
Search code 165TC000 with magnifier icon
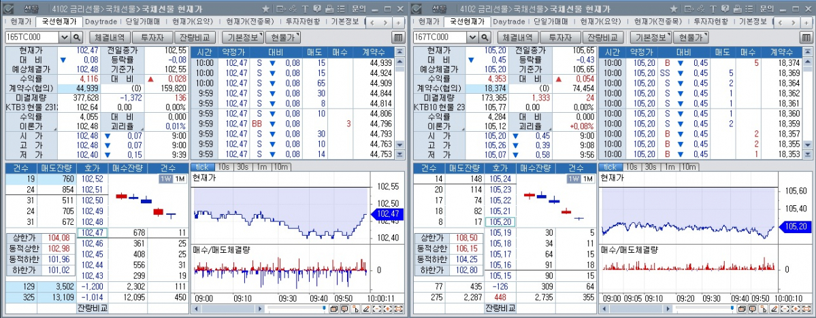[76, 37]
